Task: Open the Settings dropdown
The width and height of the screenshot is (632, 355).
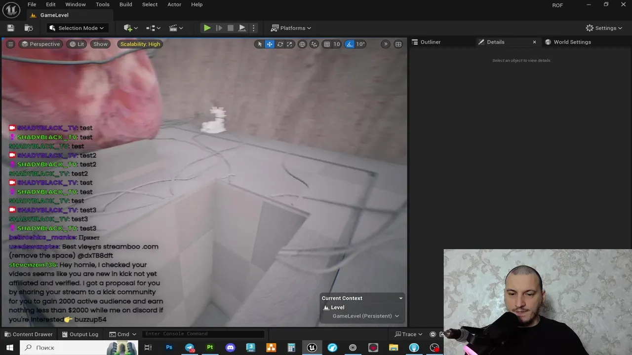Action: (604, 28)
